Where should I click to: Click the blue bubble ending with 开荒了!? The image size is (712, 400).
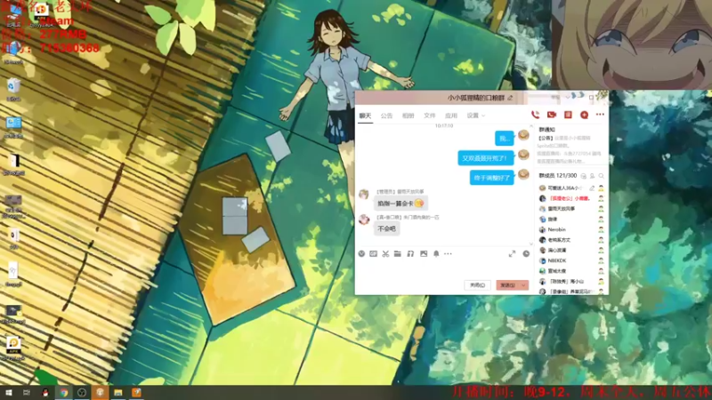point(485,158)
